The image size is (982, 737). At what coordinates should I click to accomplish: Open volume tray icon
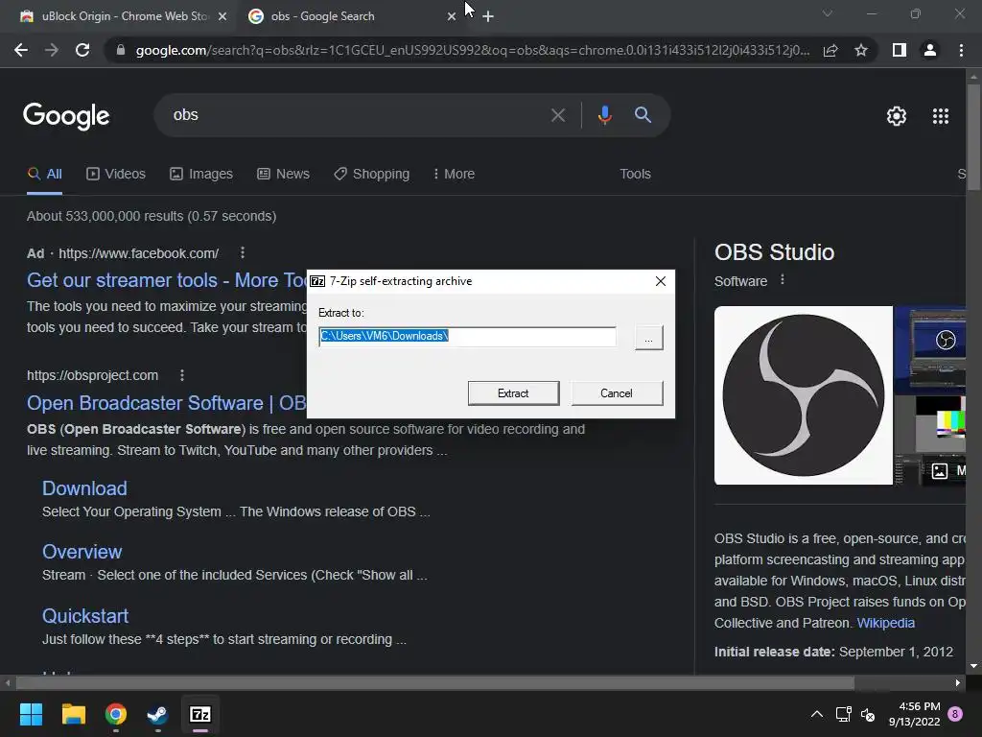pos(868,714)
